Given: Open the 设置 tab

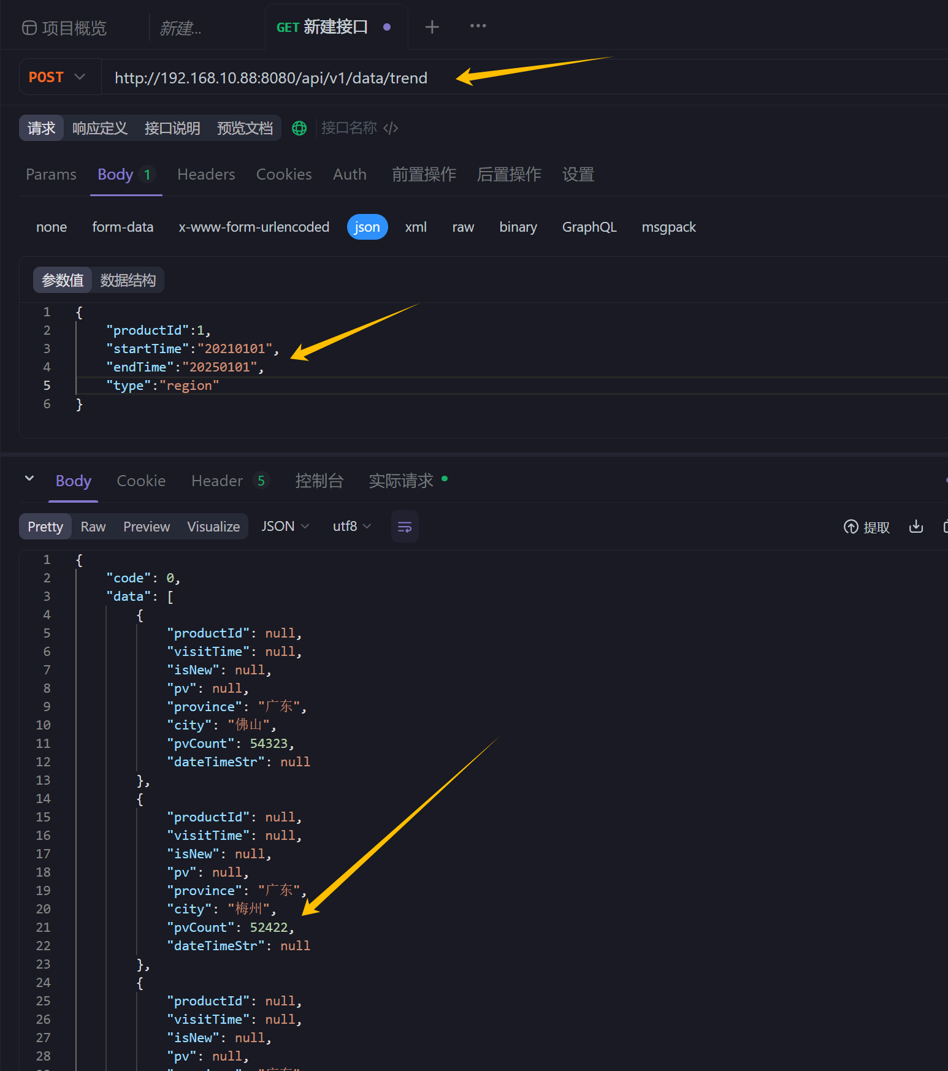Looking at the screenshot, I should click(578, 175).
